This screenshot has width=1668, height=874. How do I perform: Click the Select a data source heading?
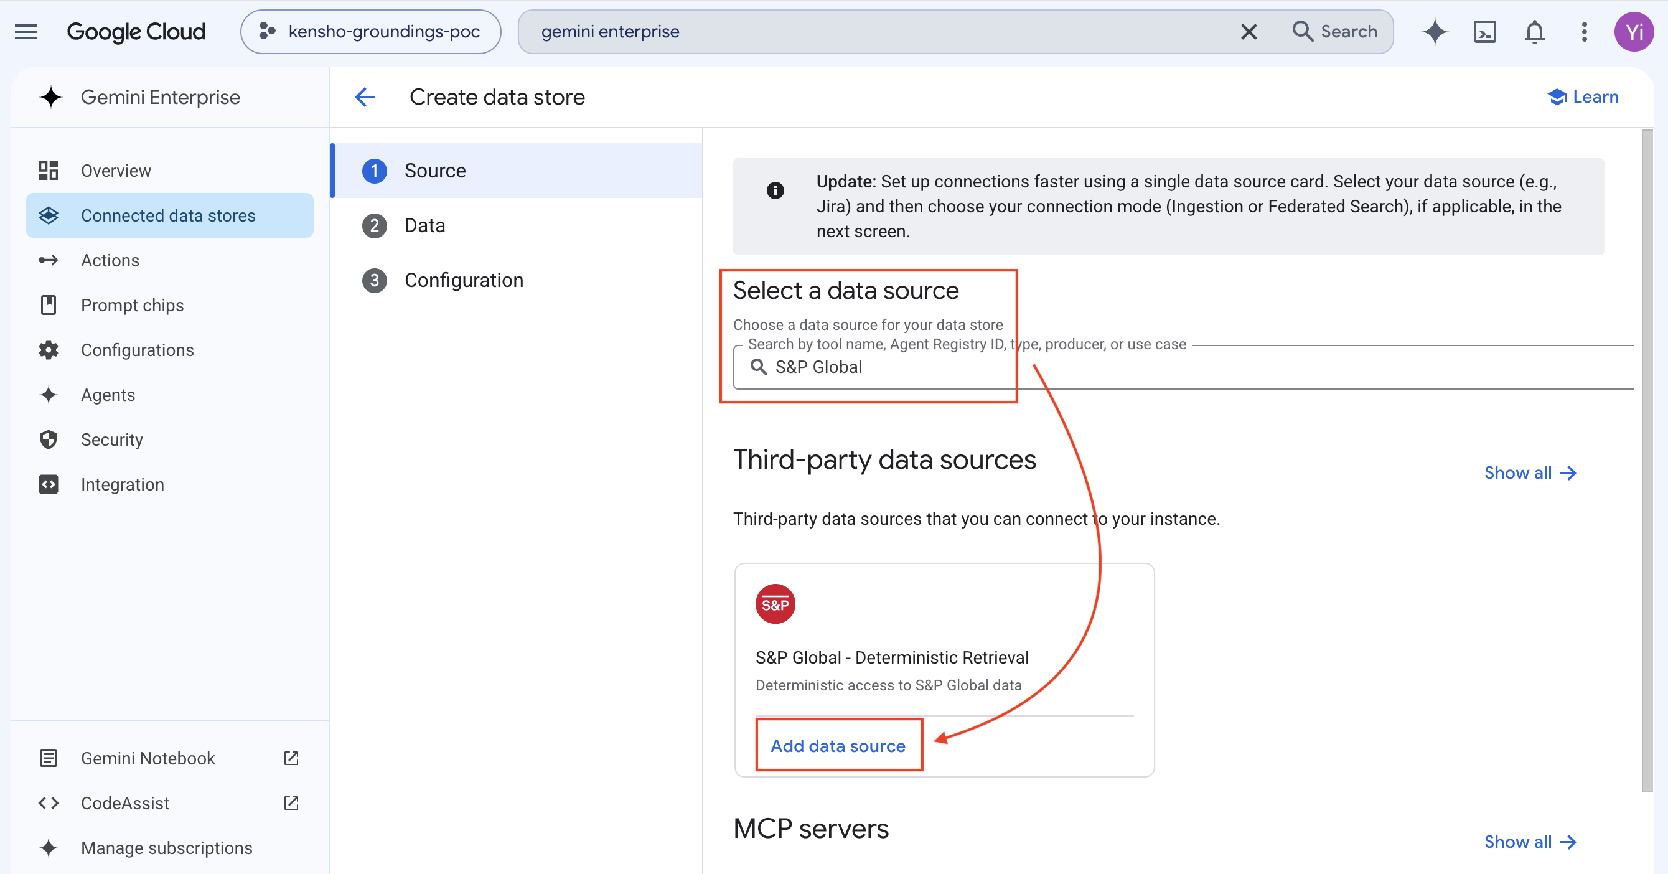click(846, 290)
